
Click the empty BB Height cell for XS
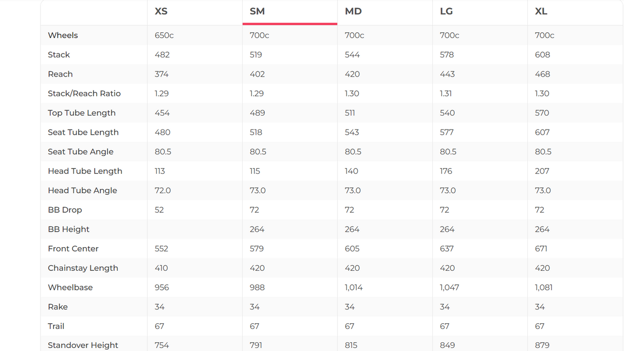tap(194, 229)
